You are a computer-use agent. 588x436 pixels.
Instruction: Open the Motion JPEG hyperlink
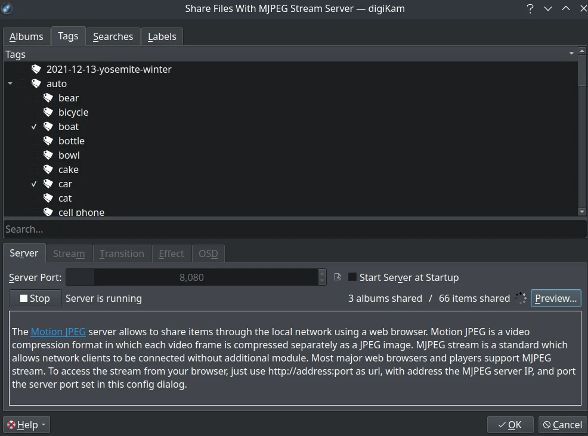(58, 332)
